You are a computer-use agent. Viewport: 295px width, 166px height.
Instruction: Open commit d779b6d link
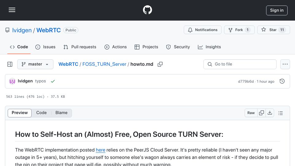246,81
